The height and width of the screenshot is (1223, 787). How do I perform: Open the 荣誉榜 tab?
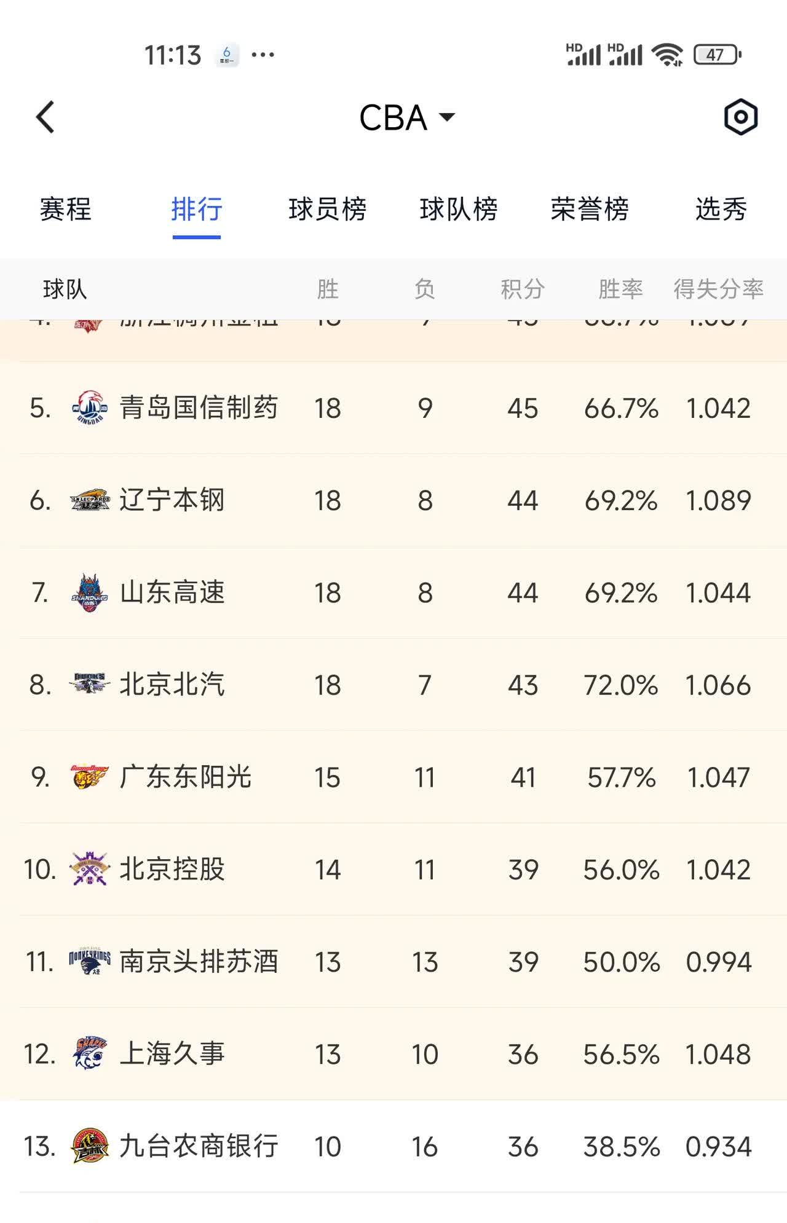pyautogui.click(x=590, y=209)
